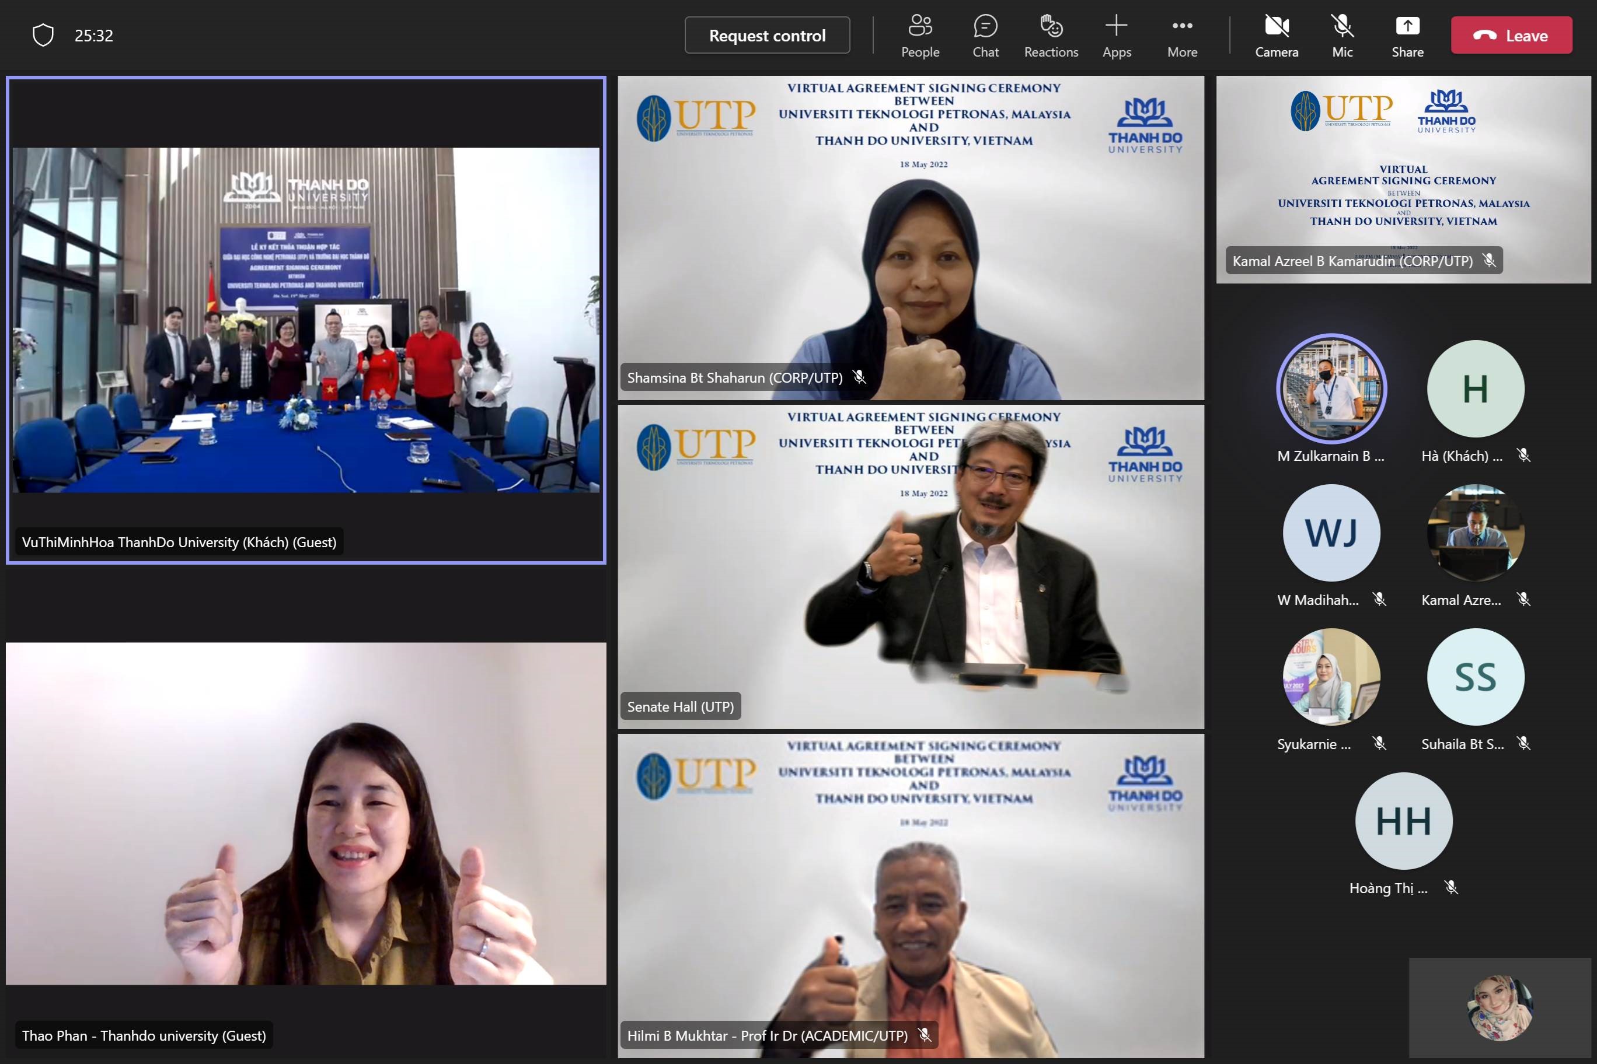Click the shield security icon
Screen dimensions: 1597x1064
click(x=43, y=35)
